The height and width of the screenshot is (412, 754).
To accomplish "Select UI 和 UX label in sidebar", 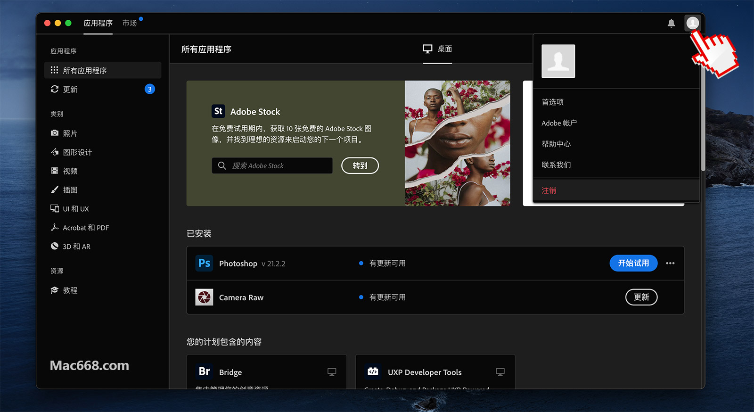I will click(76, 209).
